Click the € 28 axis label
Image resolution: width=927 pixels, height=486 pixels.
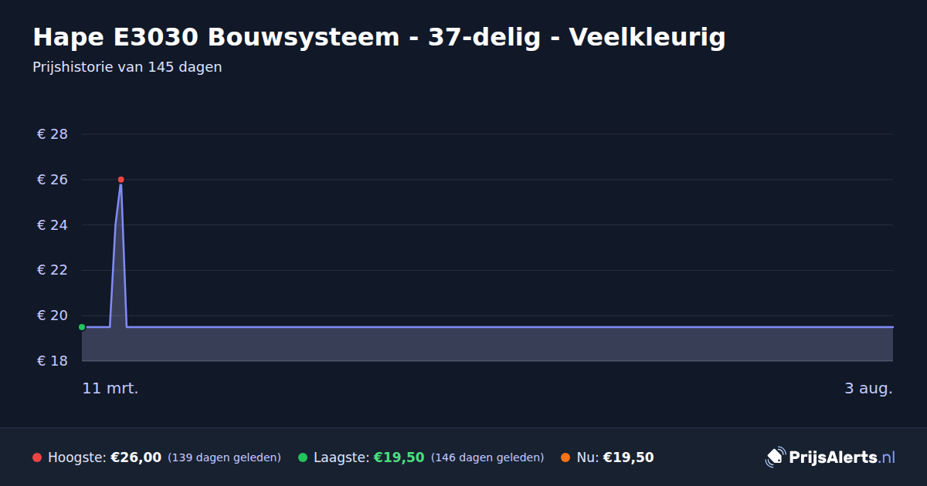[53, 134]
